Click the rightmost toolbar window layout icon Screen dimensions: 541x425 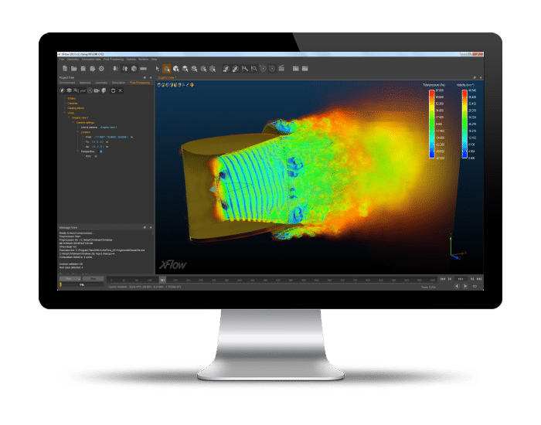305,69
